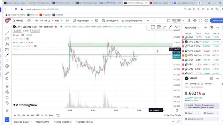Open the Идеи ideas link
Viewport: 223px width, 125px height.
tap(193, 113)
